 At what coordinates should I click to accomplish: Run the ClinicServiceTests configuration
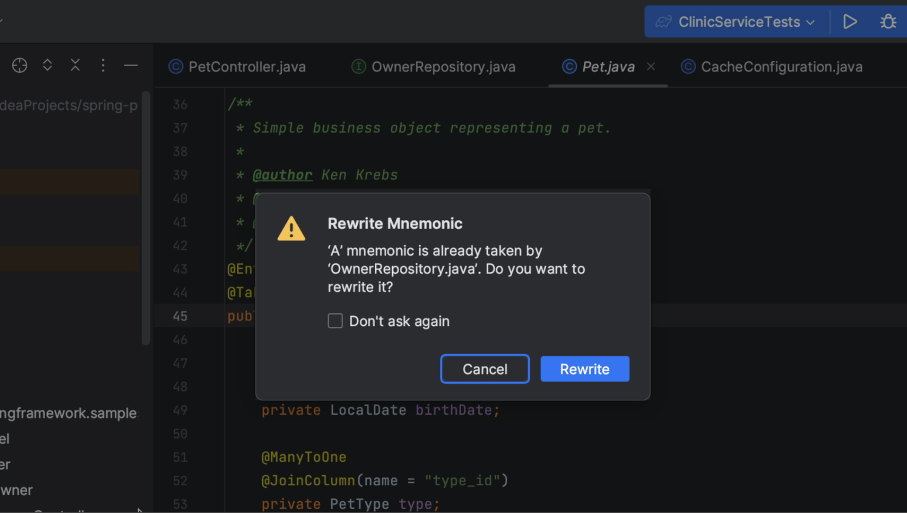pos(850,21)
